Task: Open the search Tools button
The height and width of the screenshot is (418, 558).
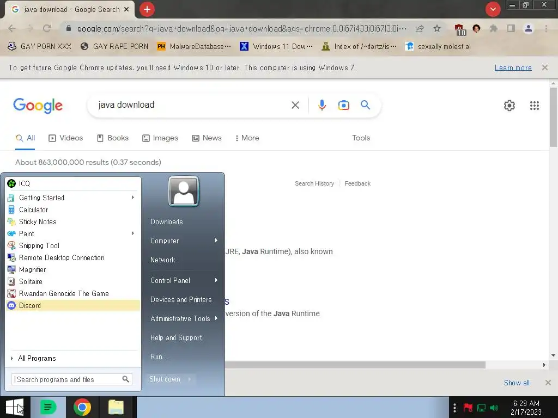Action: coord(361,138)
